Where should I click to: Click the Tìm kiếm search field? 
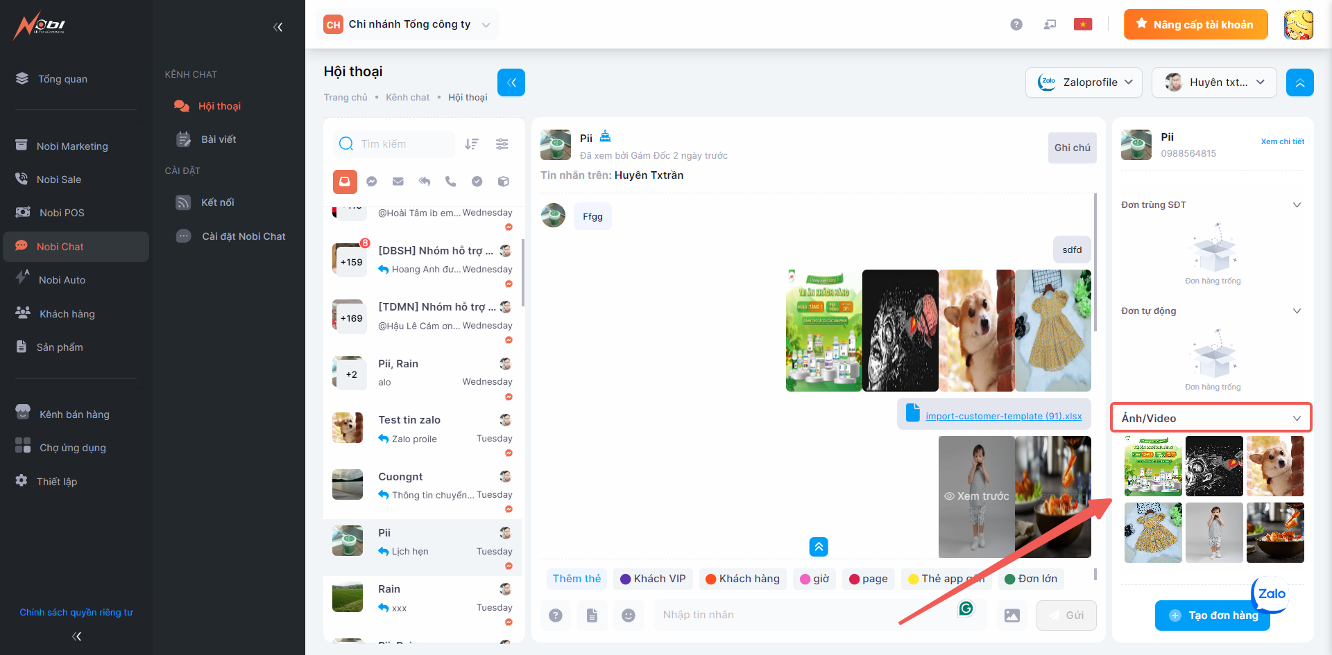[402, 144]
